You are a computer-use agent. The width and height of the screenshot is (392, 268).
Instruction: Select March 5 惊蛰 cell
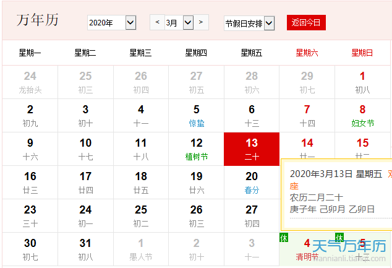pyautogui.click(x=196, y=116)
